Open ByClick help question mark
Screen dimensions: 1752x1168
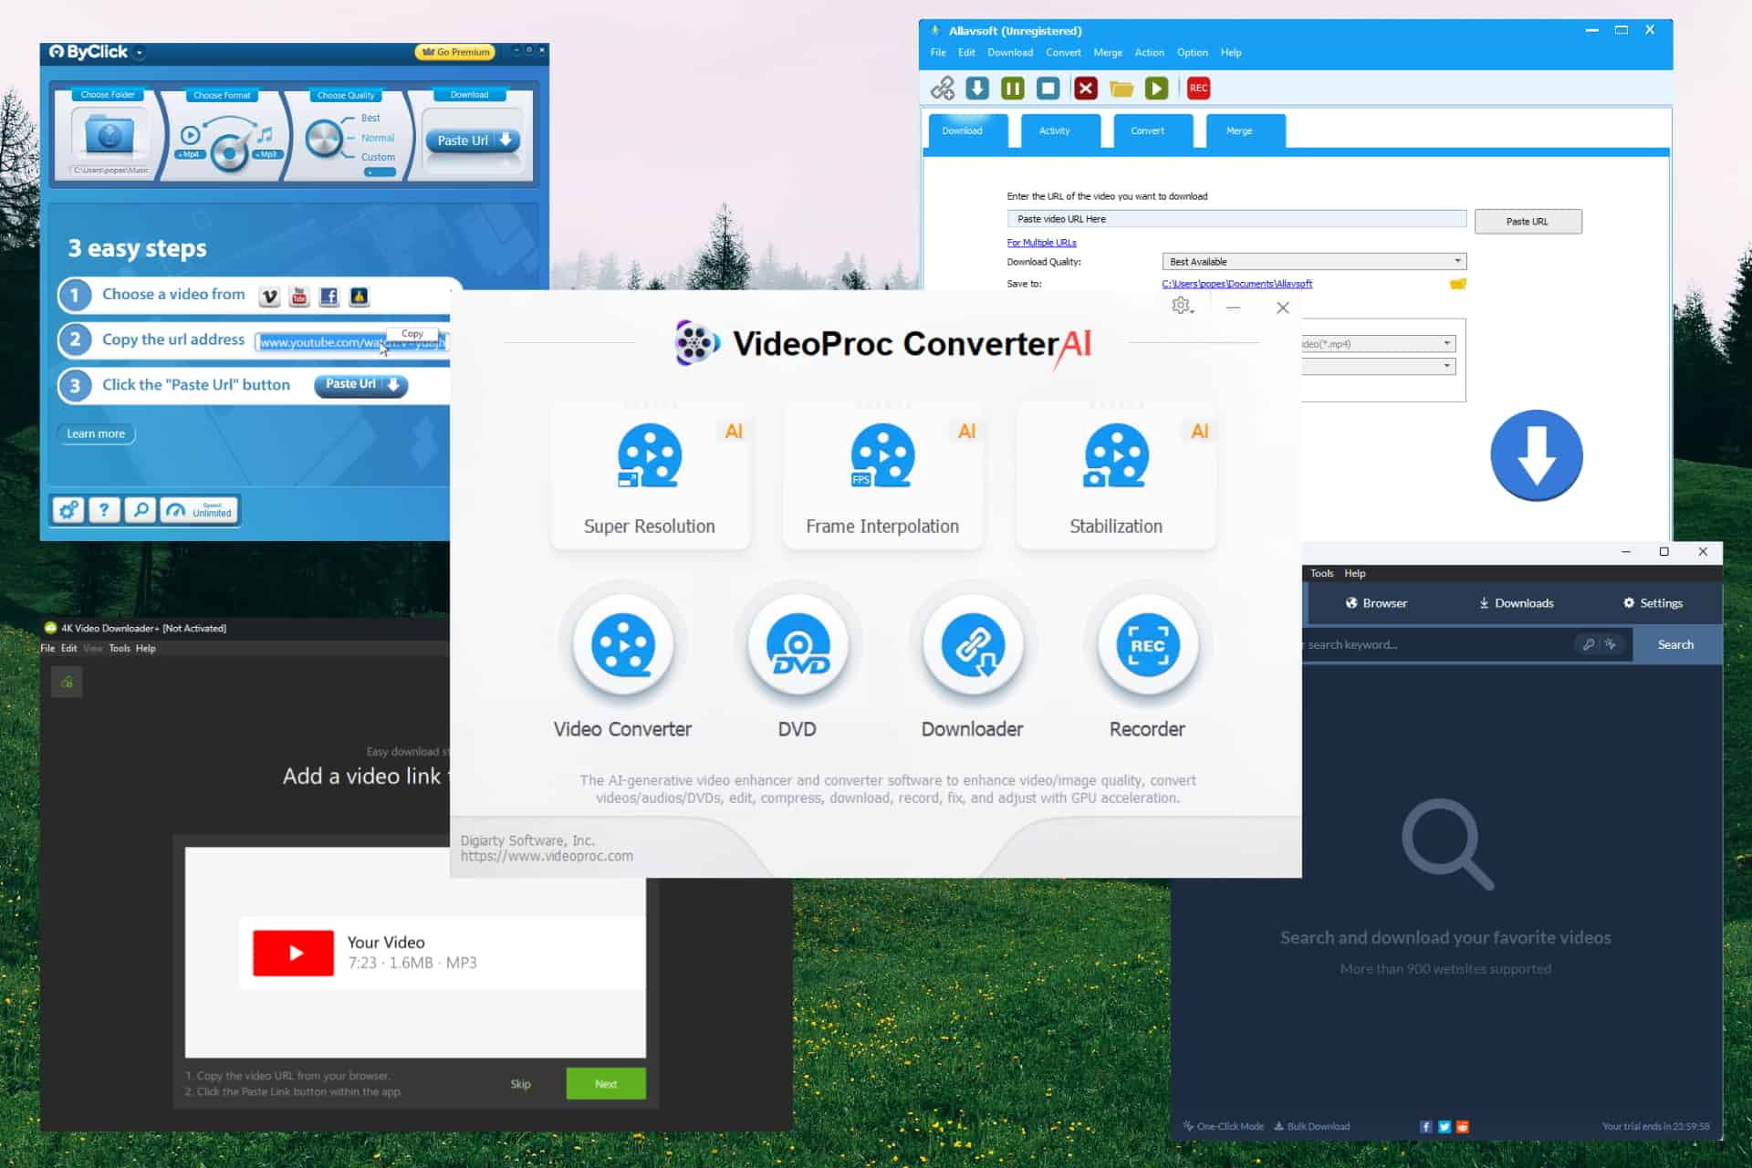tap(105, 510)
